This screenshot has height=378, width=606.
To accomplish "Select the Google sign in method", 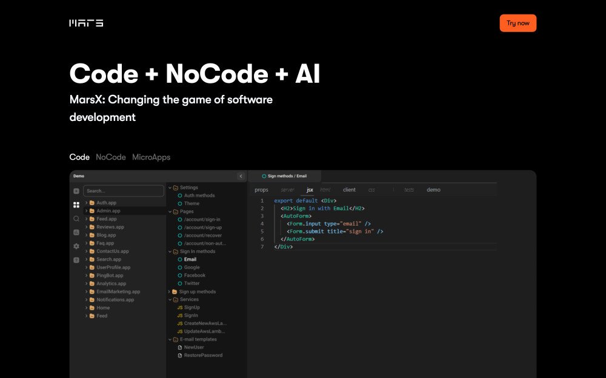I will pyautogui.click(x=191, y=267).
